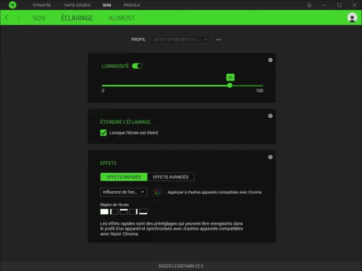Select the full-screen region option

click(x=104, y=212)
